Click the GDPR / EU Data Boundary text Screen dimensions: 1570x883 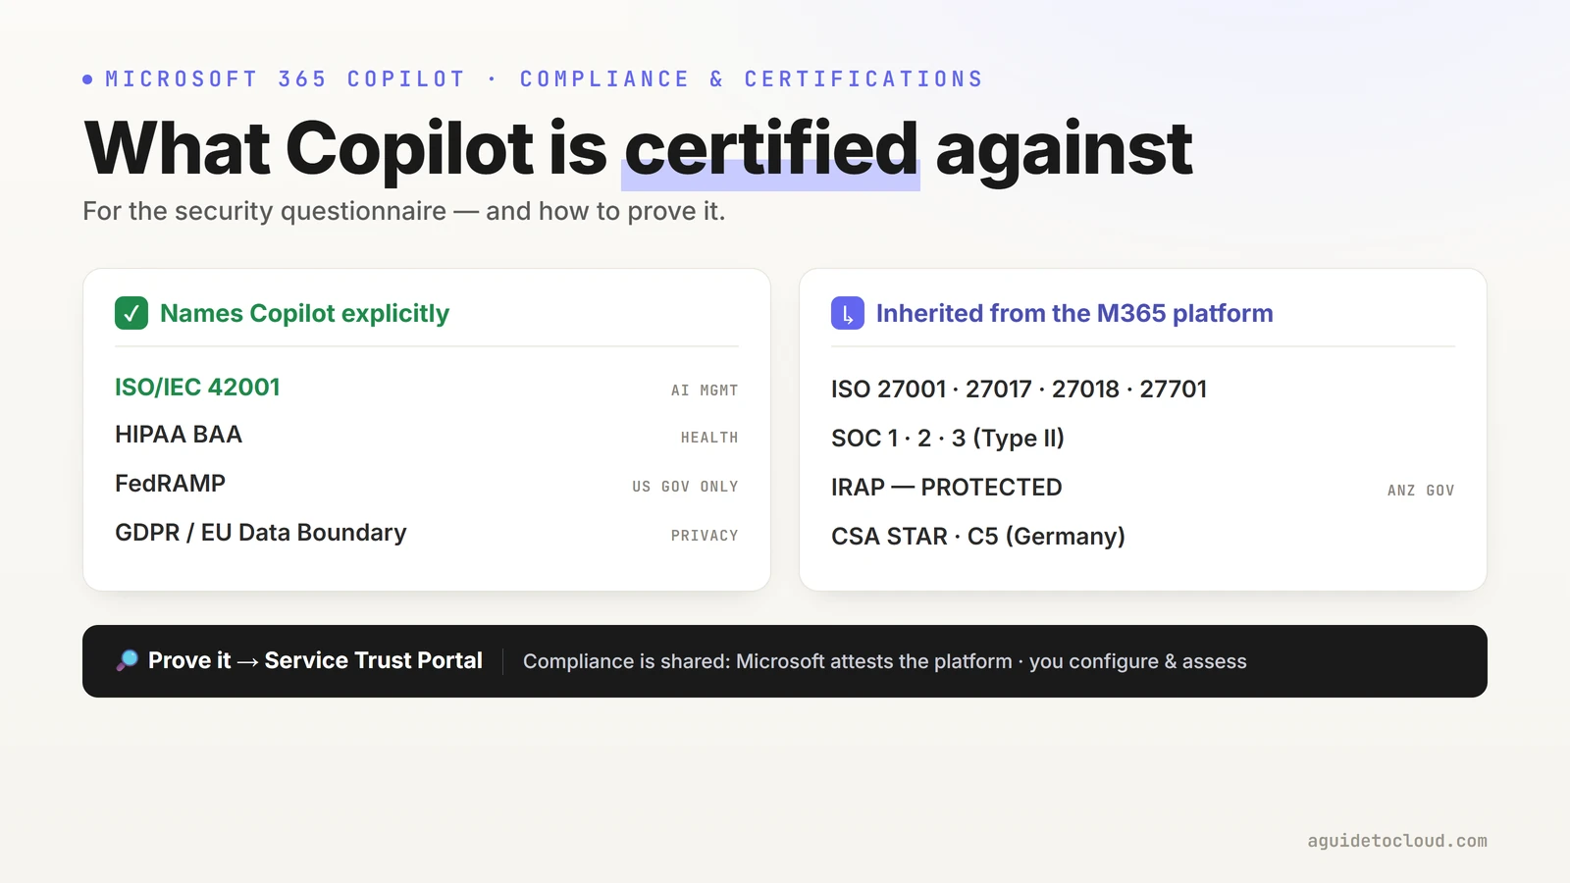(260, 533)
